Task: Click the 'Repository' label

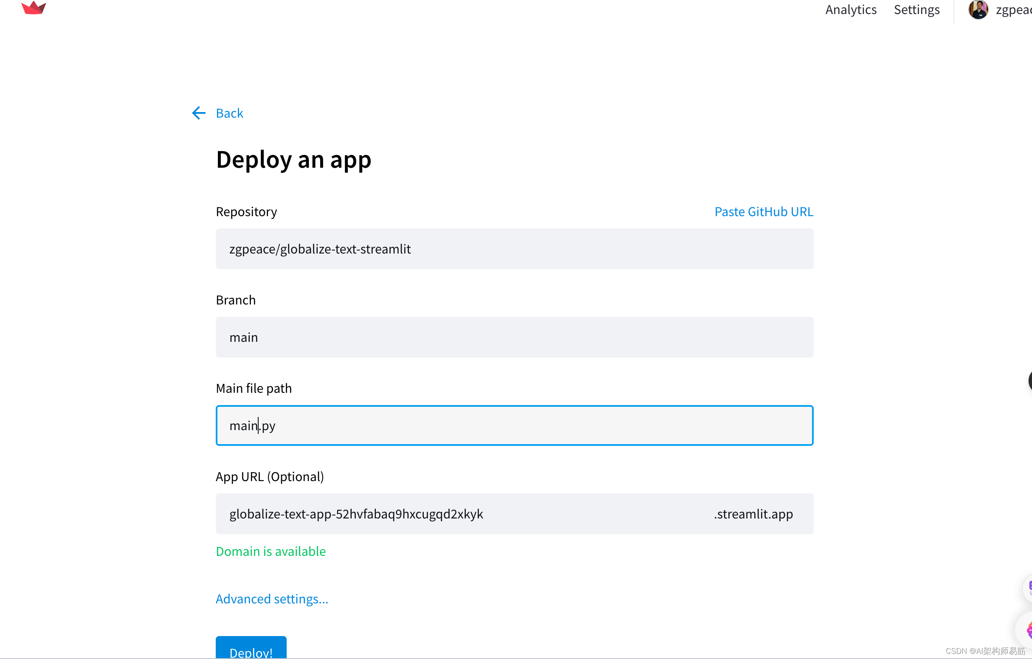Action: [x=246, y=211]
